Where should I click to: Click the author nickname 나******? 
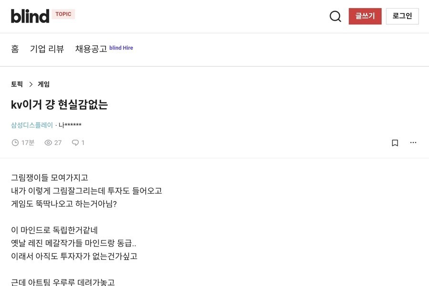70,125
